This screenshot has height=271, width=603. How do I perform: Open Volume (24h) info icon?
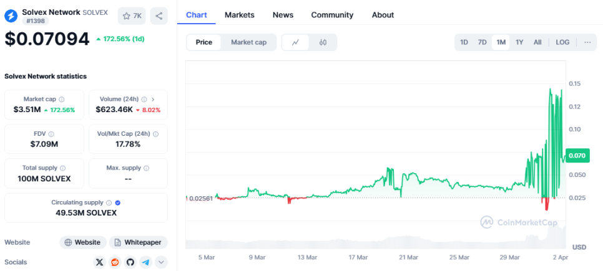[144, 99]
